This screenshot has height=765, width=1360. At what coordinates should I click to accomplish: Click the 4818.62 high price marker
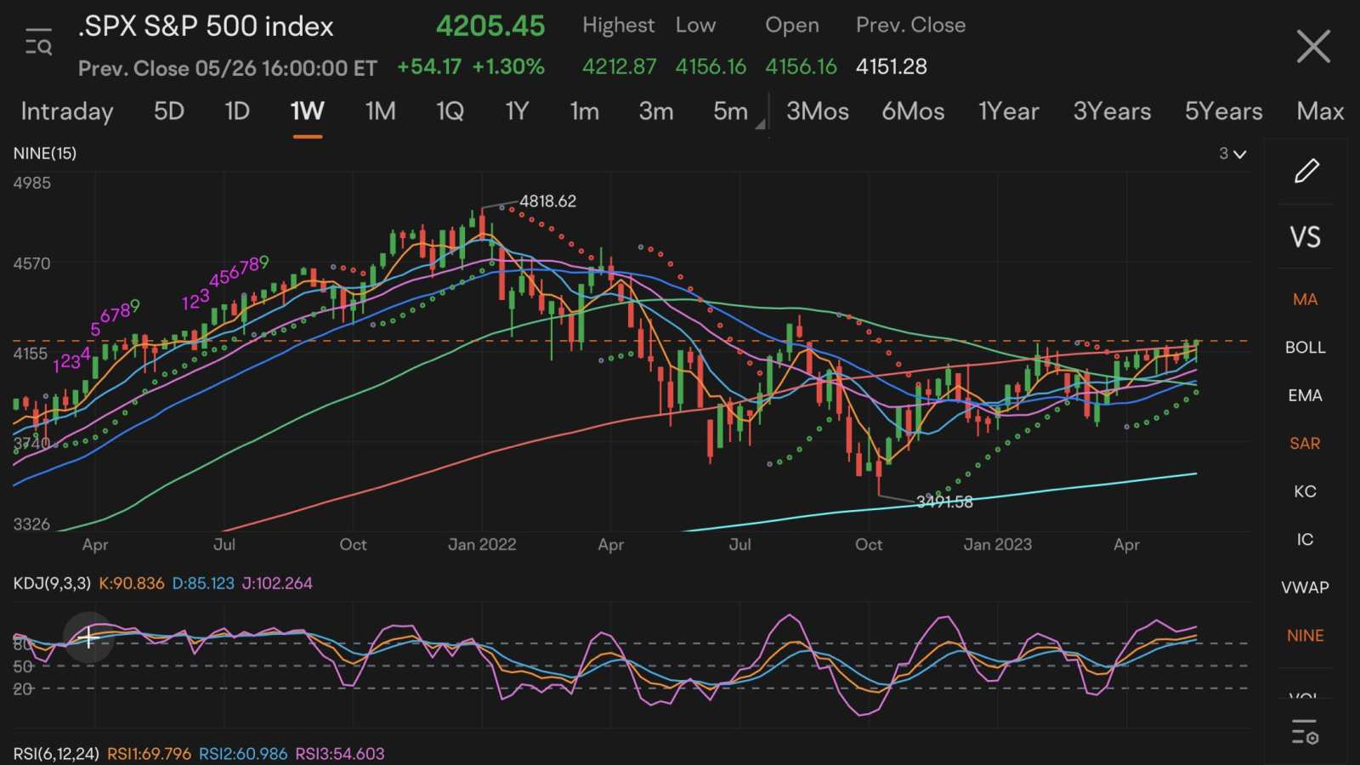coord(547,201)
